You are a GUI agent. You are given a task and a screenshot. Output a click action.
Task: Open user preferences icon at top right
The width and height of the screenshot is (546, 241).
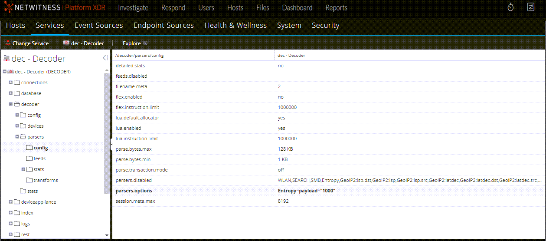[x=531, y=7]
